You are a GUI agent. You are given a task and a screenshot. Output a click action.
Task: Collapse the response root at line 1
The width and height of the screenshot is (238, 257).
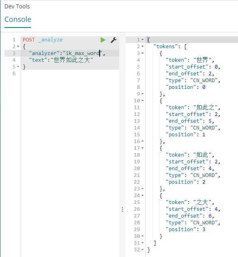(x=142, y=40)
